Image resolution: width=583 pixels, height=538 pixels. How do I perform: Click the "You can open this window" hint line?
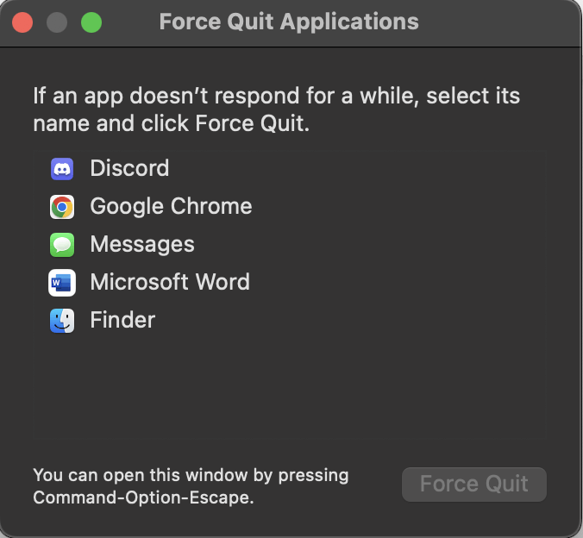tap(191, 475)
